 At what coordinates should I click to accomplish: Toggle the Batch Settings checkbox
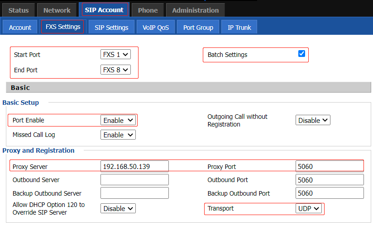coord(301,54)
